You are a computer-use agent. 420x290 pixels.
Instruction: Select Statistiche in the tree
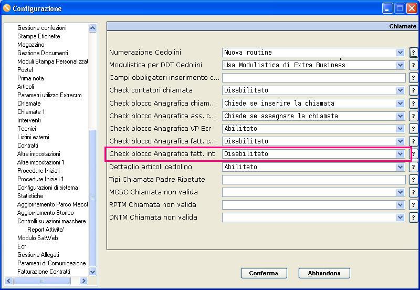[x=30, y=196]
